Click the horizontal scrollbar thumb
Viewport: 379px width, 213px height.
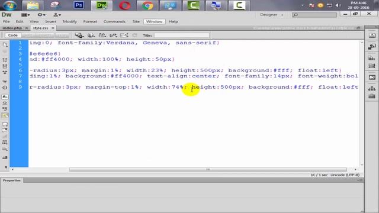(208, 170)
